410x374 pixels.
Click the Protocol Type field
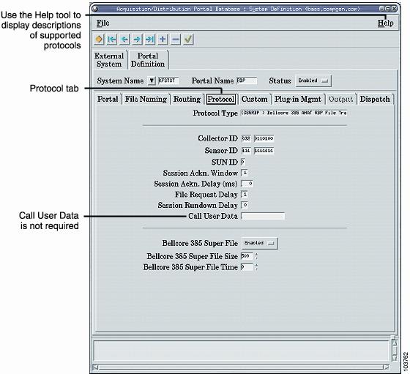[294, 113]
